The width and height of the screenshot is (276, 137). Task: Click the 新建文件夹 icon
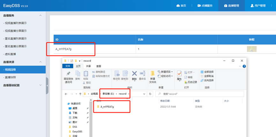[153, 73]
